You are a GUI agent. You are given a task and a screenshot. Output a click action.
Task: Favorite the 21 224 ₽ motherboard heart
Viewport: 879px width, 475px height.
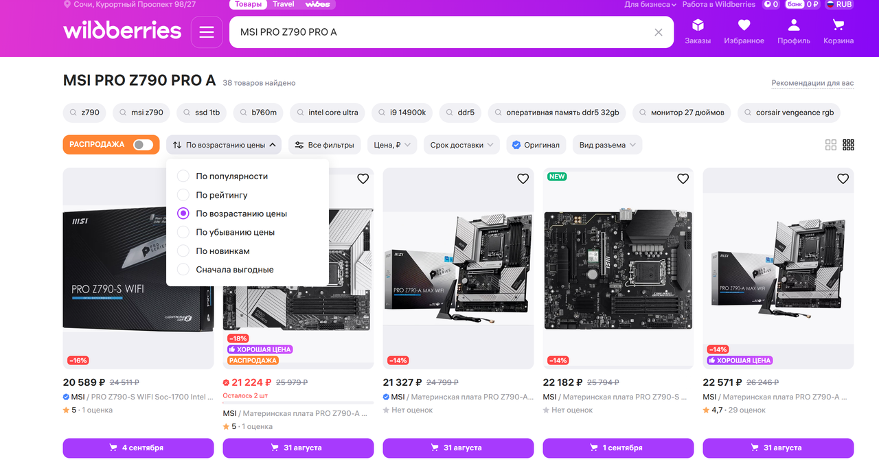point(363,178)
